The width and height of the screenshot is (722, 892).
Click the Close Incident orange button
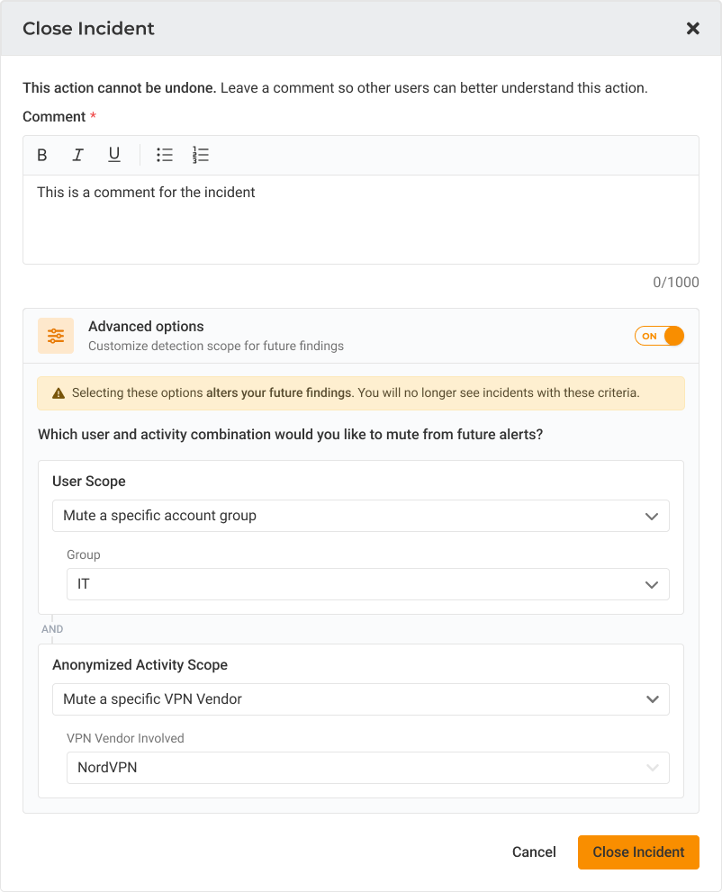pyautogui.click(x=638, y=852)
